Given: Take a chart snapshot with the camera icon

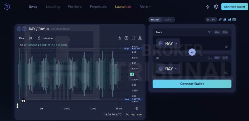Looking at the screenshot, I should tap(140, 38).
